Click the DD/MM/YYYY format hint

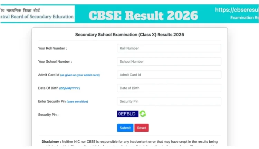(x=69, y=88)
